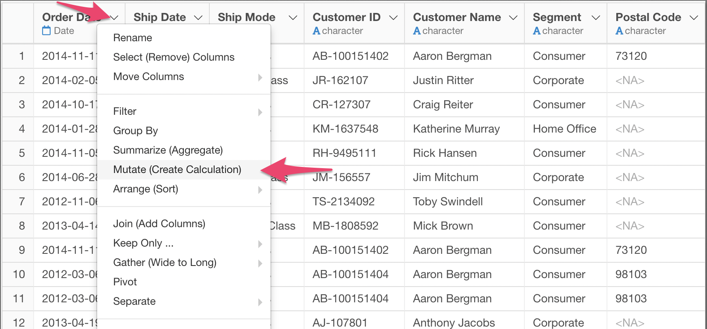Click the character type icon under Customer ID
Image resolution: width=707 pixels, height=329 pixels.
(x=316, y=31)
